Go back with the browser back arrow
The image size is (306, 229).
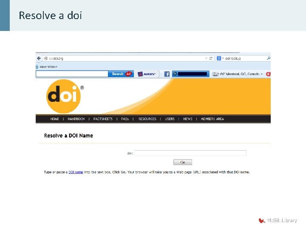[x=39, y=58]
